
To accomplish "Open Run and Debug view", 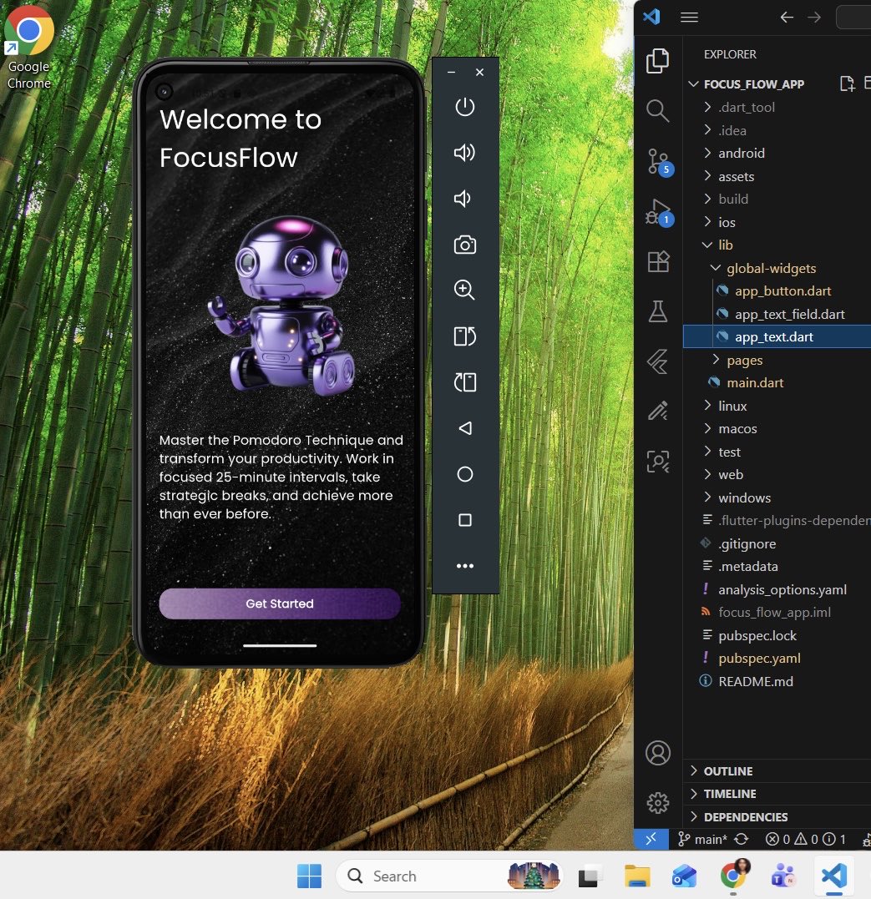I will (x=658, y=211).
